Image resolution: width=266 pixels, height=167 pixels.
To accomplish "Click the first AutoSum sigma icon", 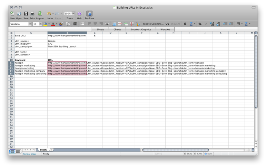I will pyautogui.click(x=191, y=24).
